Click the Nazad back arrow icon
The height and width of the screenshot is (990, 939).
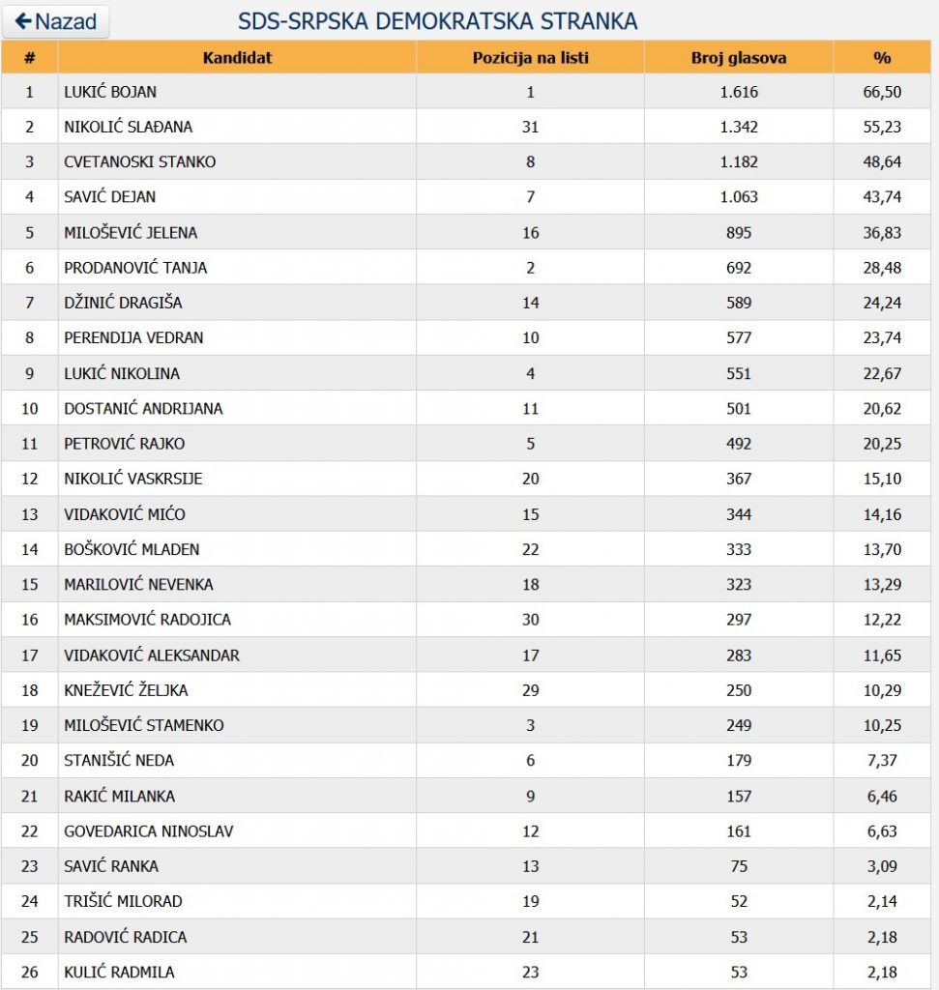(23, 21)
